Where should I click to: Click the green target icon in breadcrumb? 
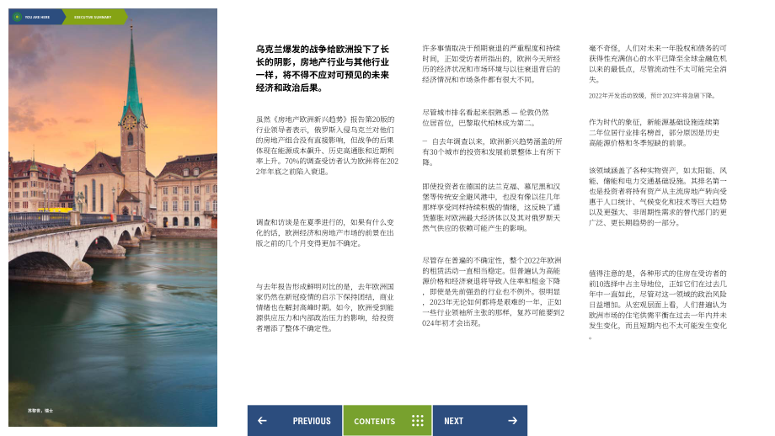[17, 17]
